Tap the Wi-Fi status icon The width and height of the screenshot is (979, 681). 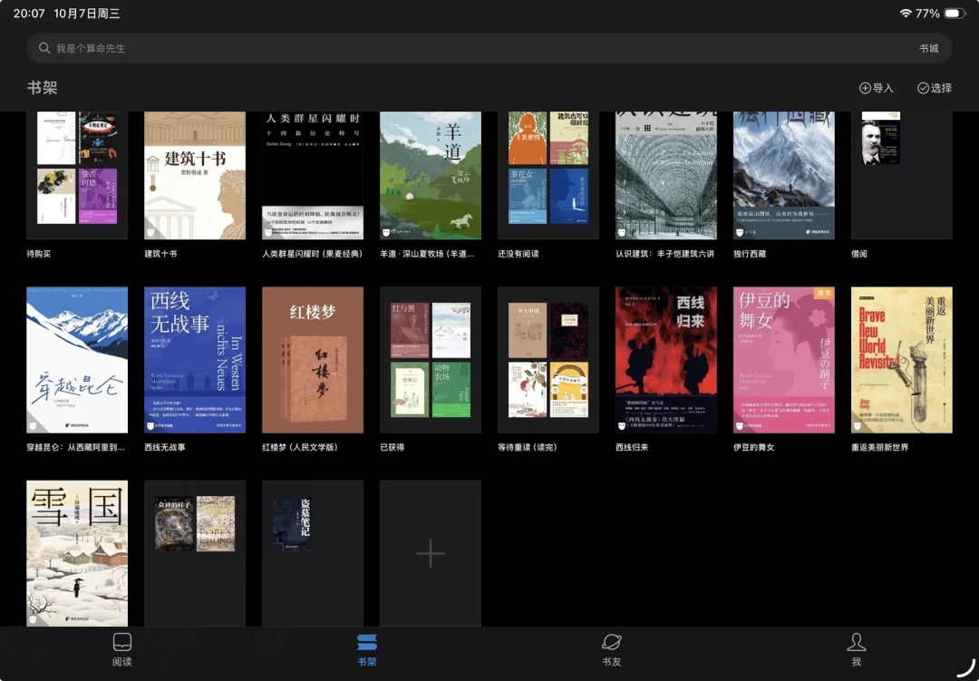pos(906,13)
